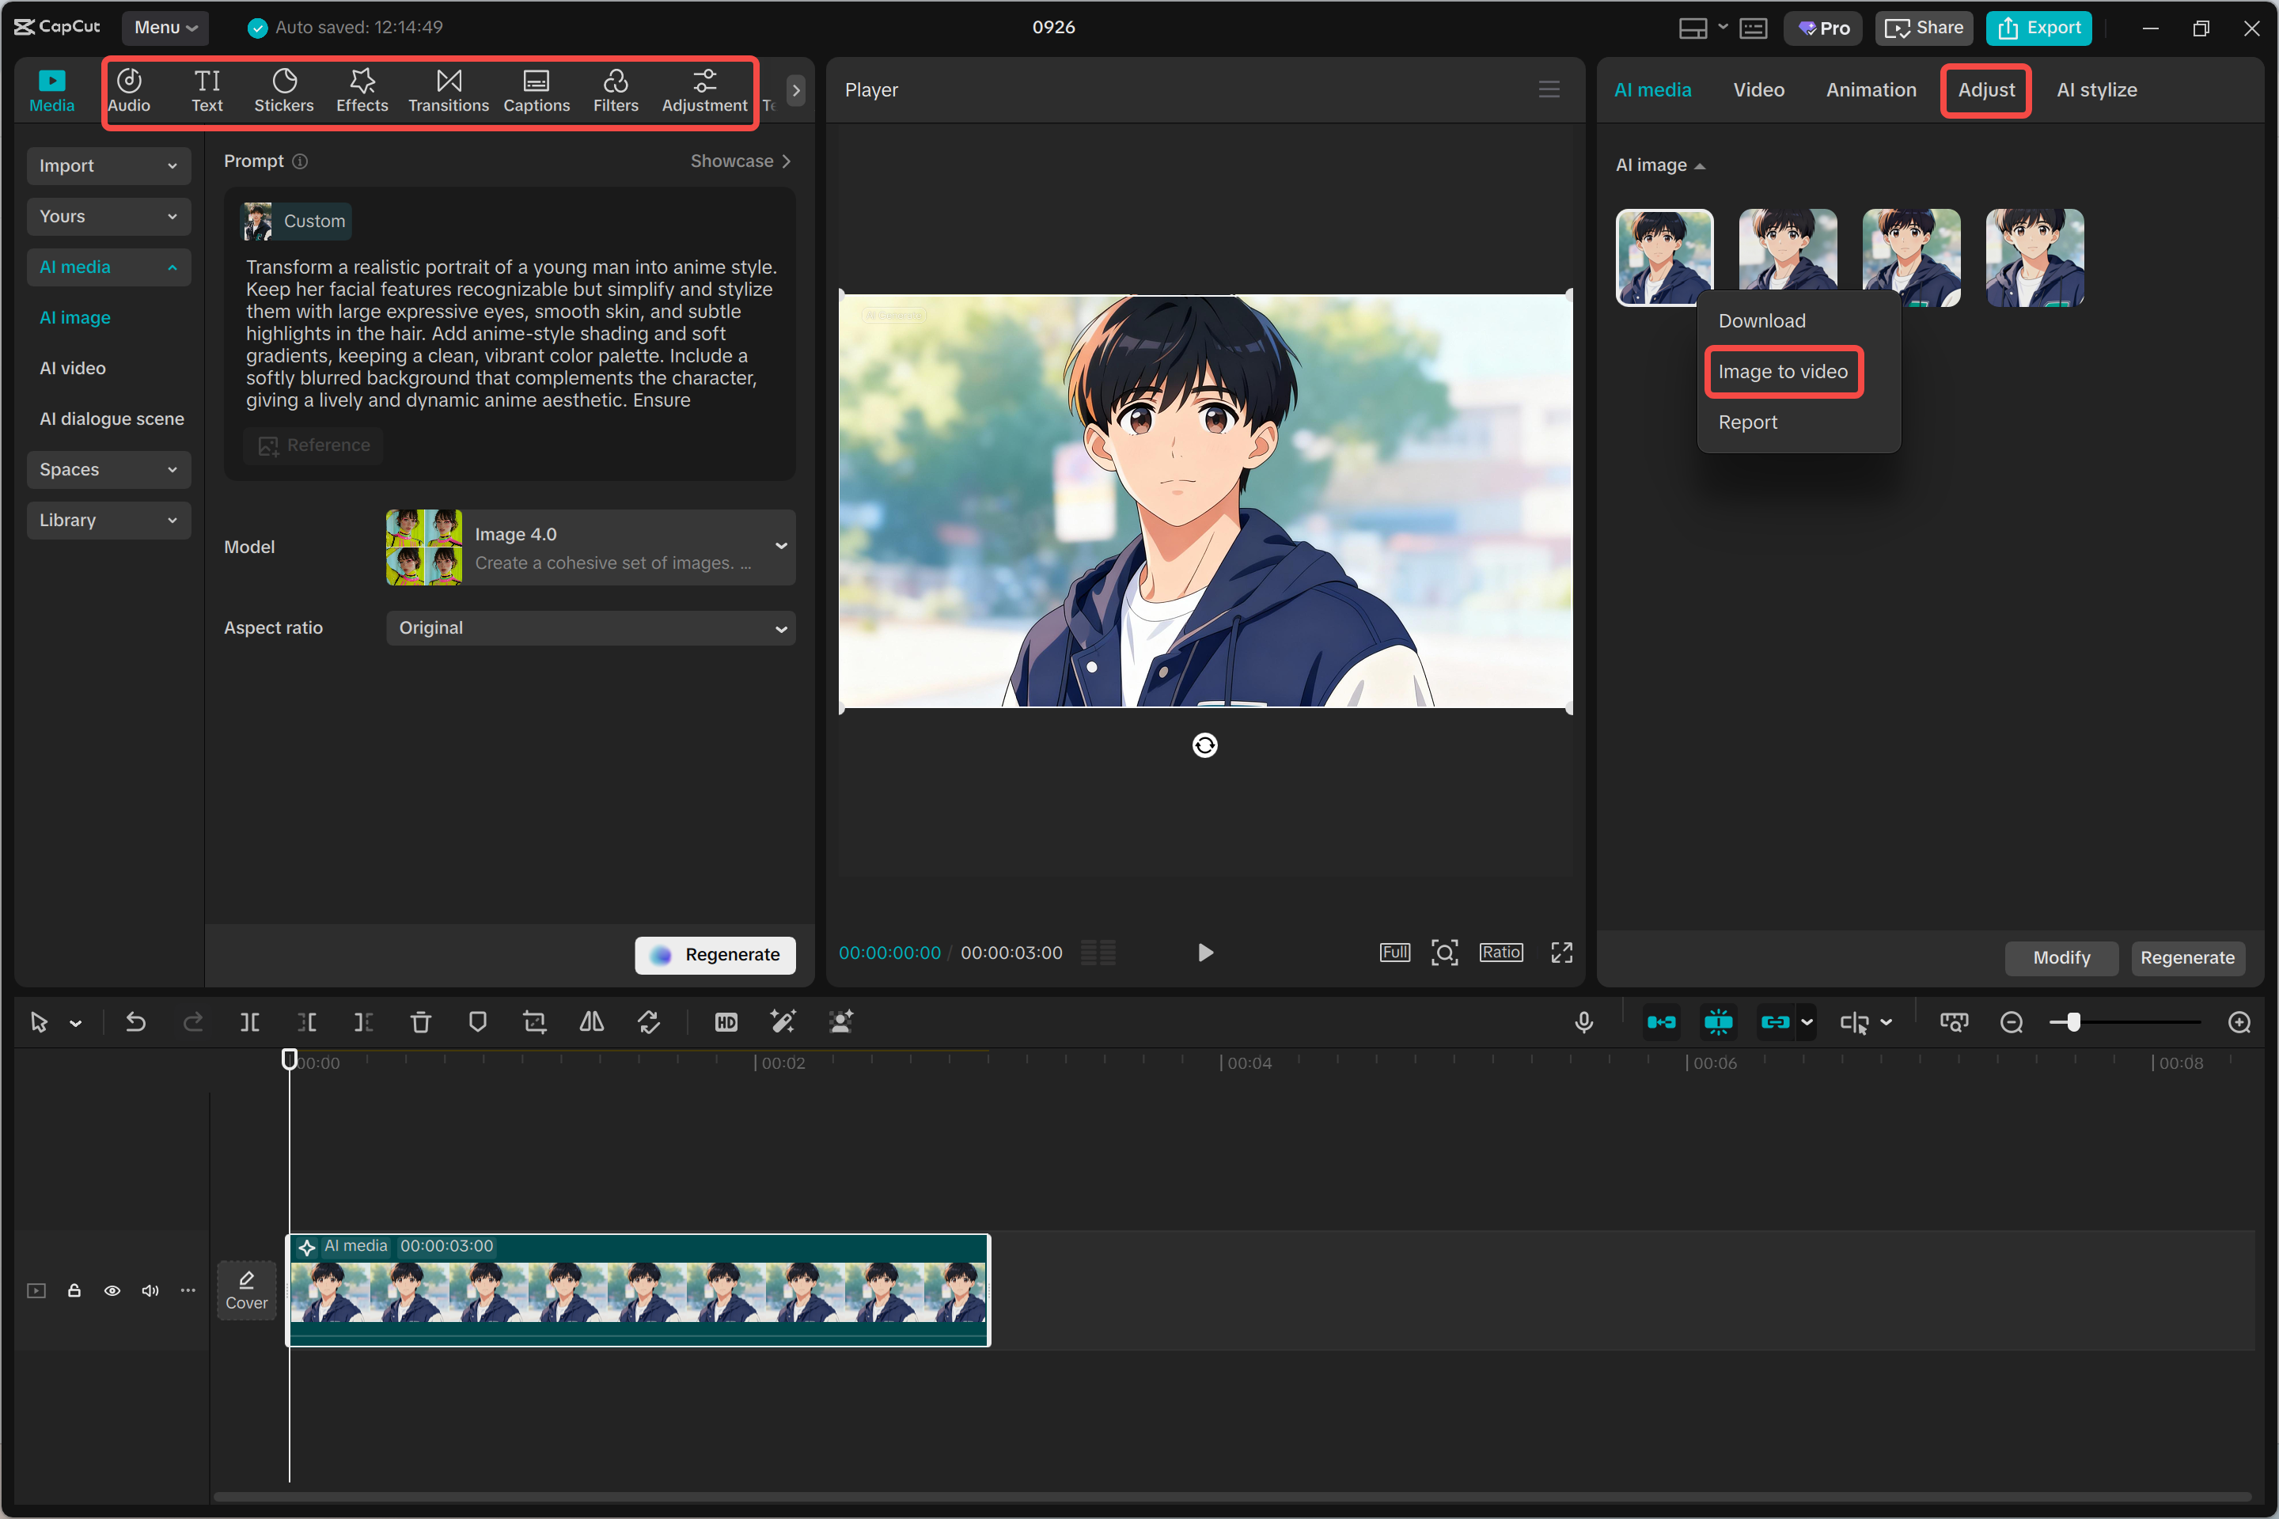Mute the track audio speaker icon
The image size is (2279, 1519).
point(150,1290)
